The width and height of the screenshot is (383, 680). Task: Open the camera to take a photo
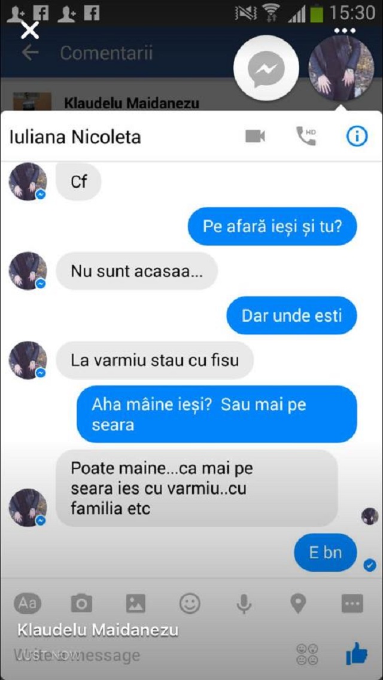click(81, 603)
